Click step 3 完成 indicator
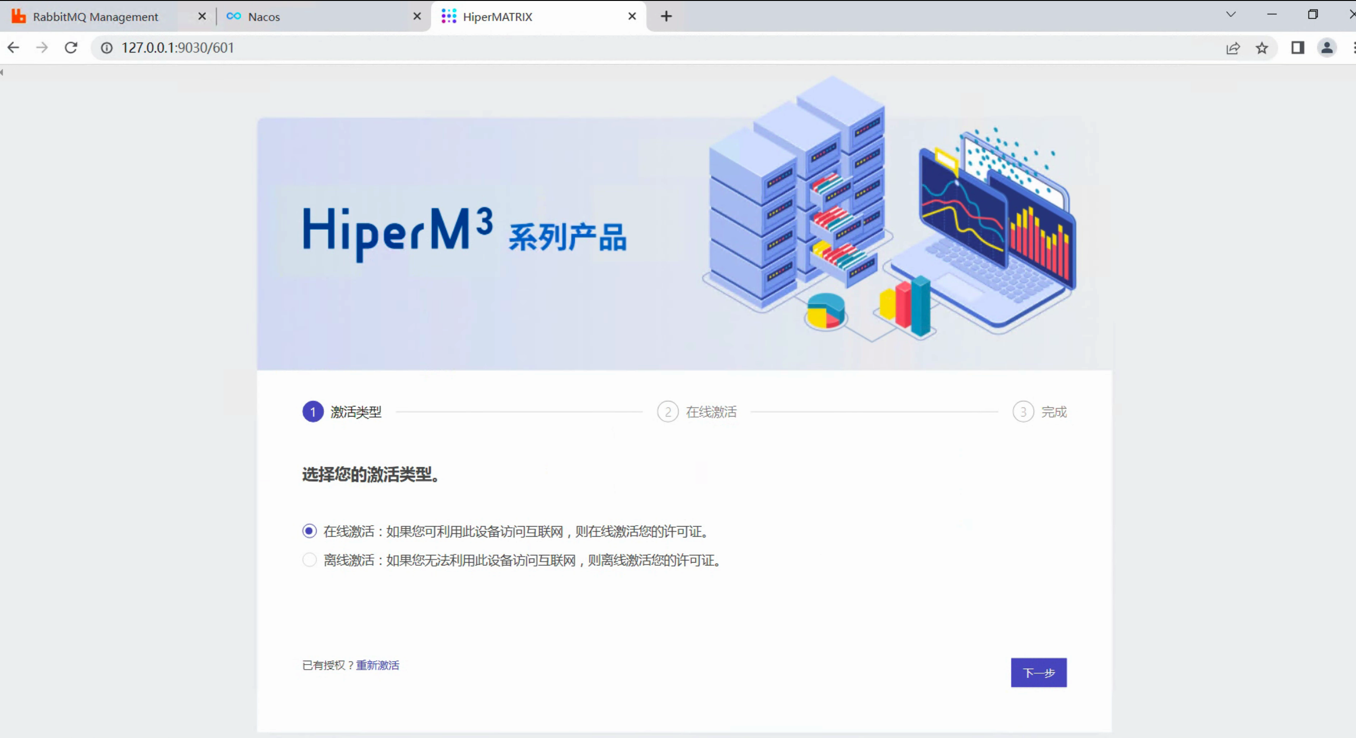Viewport: 1356px width, 738px height. coord(1040,412)
